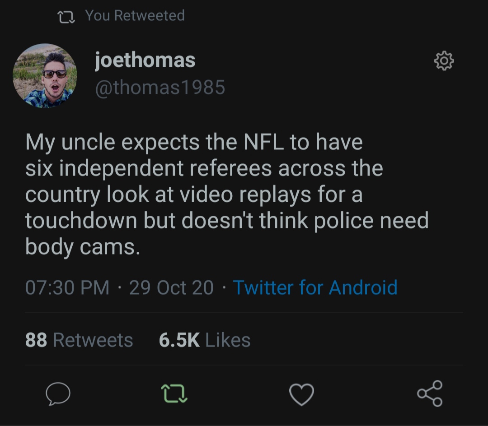Image resolution: width=488 pixels, height=426 pixels.
Task: Click the small retweet icon beside 'You Retweeted'
Action: point(67,17)
